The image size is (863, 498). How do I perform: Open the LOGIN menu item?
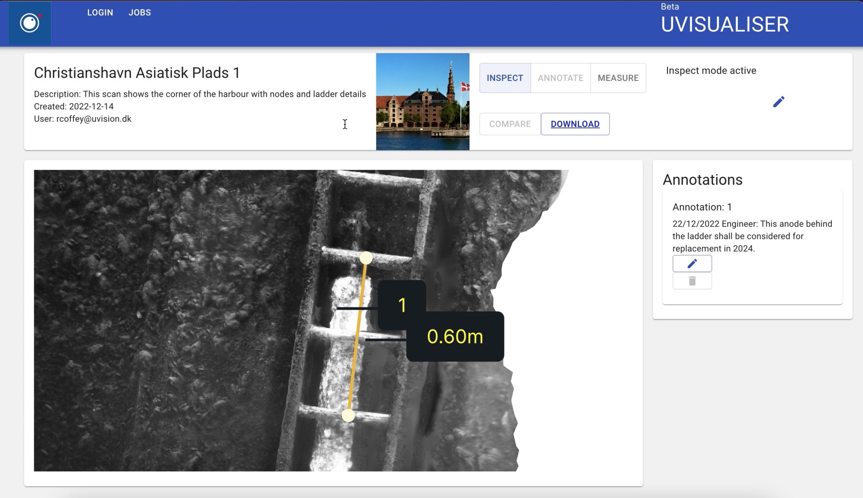click(x=100, y=12)
